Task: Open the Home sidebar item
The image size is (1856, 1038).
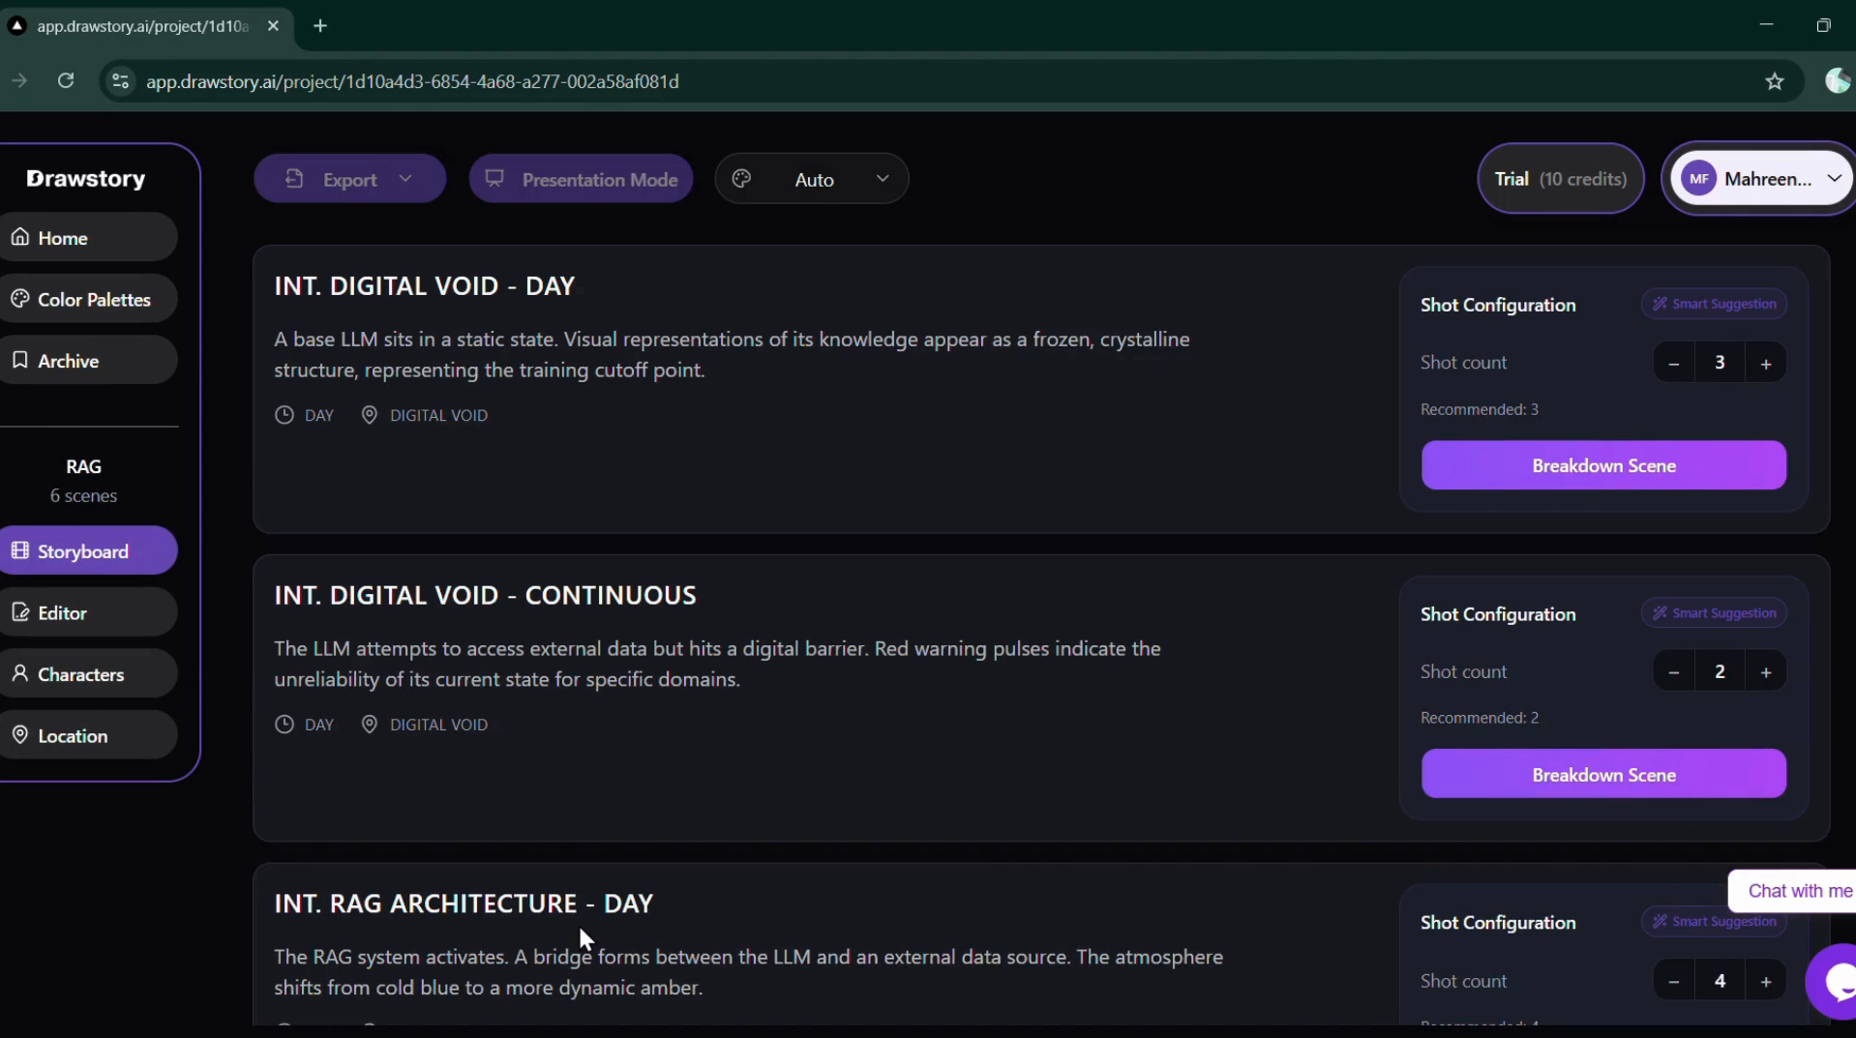Action: (x=88, y=238)
